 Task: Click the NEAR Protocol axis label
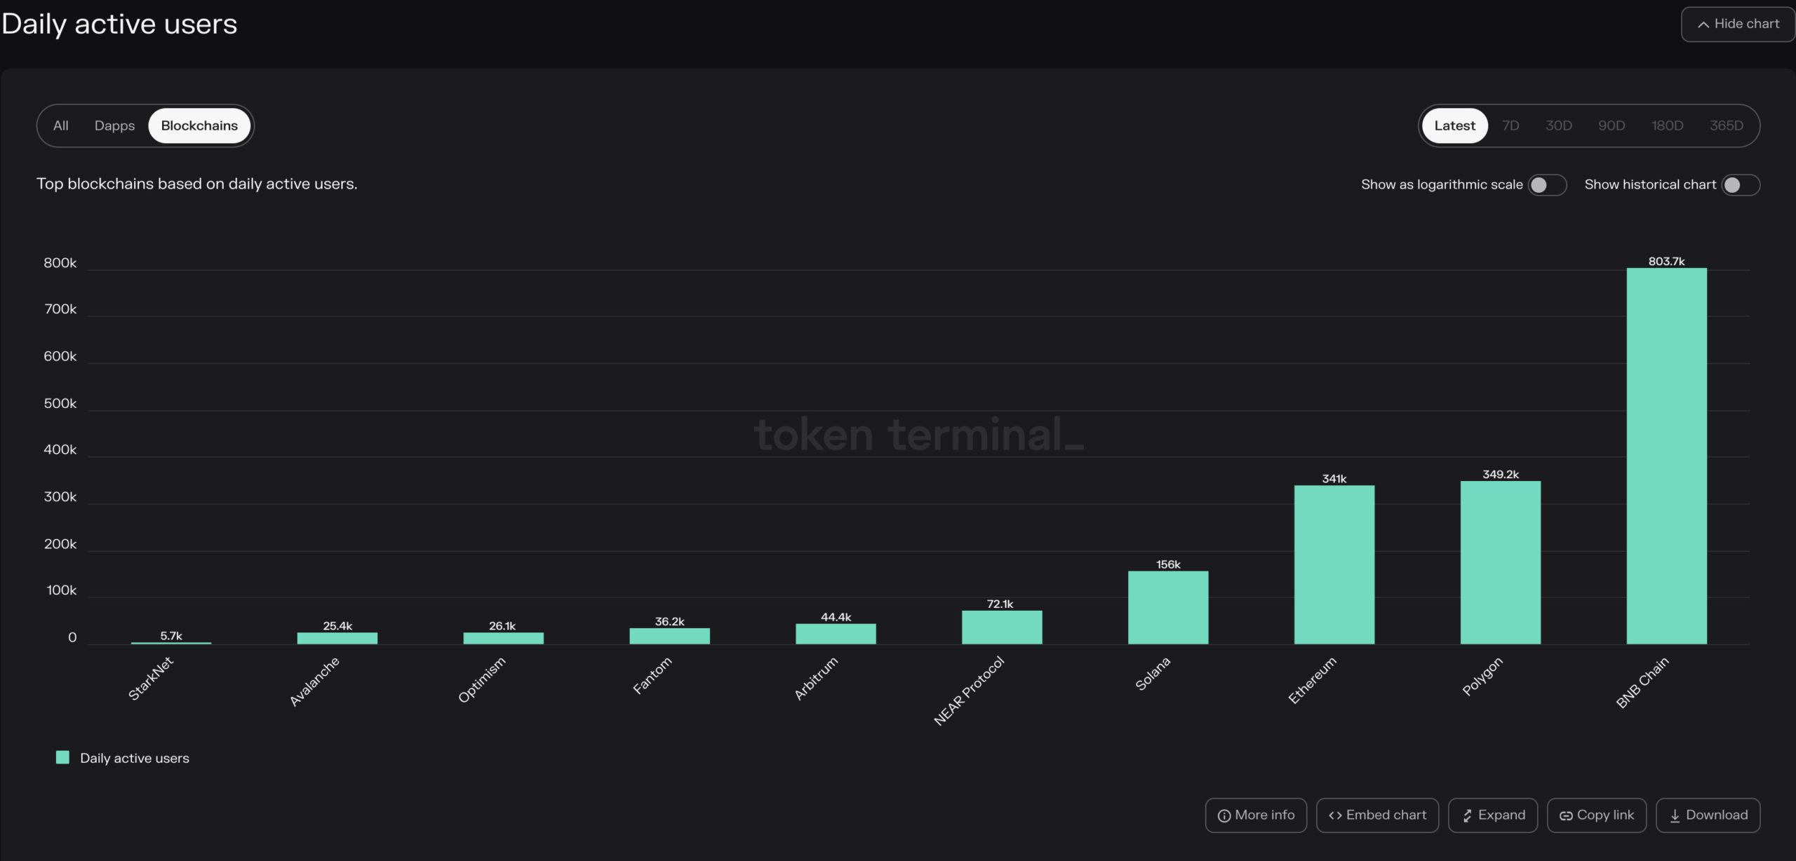(969, 691)
